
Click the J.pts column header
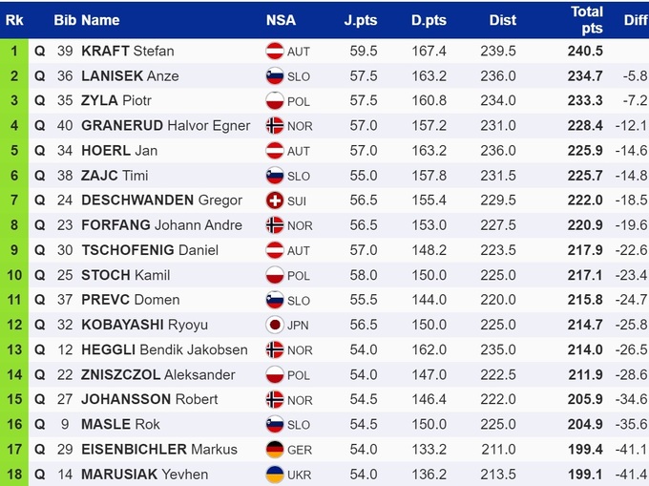click(x=362, y=20)
